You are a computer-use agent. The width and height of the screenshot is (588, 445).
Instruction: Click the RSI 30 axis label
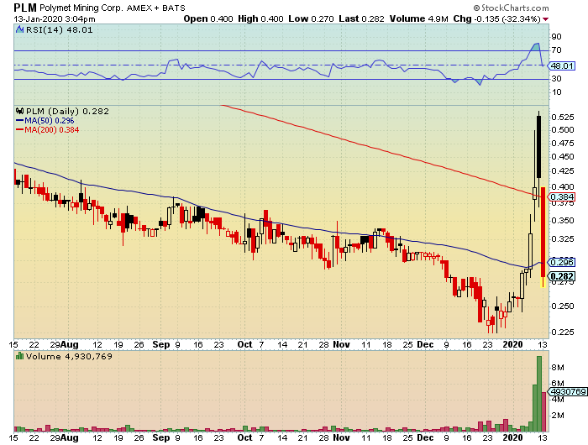[x=556, y=79]
